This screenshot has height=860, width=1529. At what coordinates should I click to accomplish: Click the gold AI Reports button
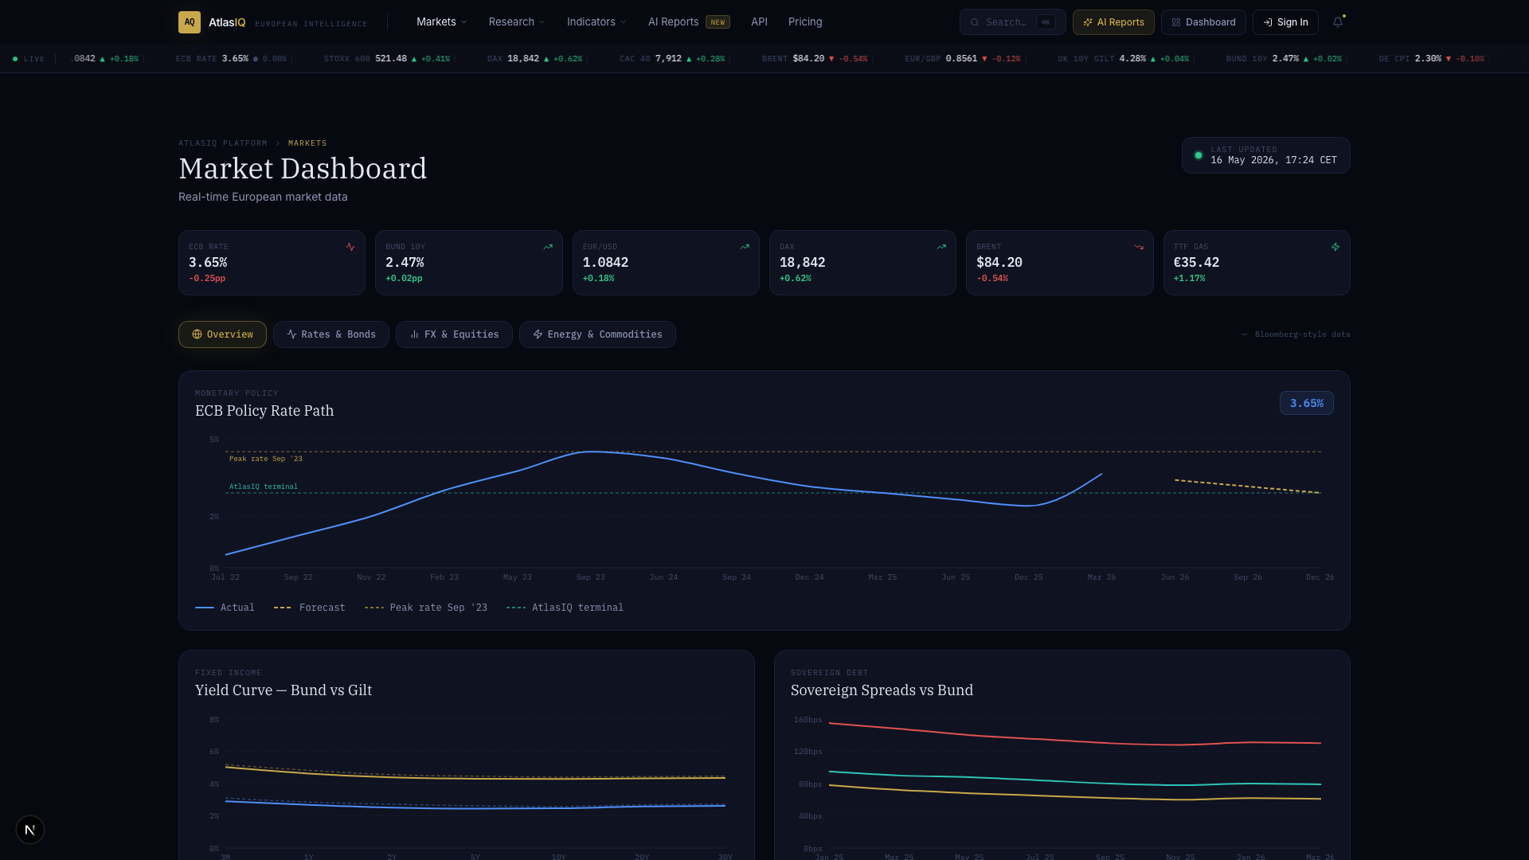[1113, 22]
